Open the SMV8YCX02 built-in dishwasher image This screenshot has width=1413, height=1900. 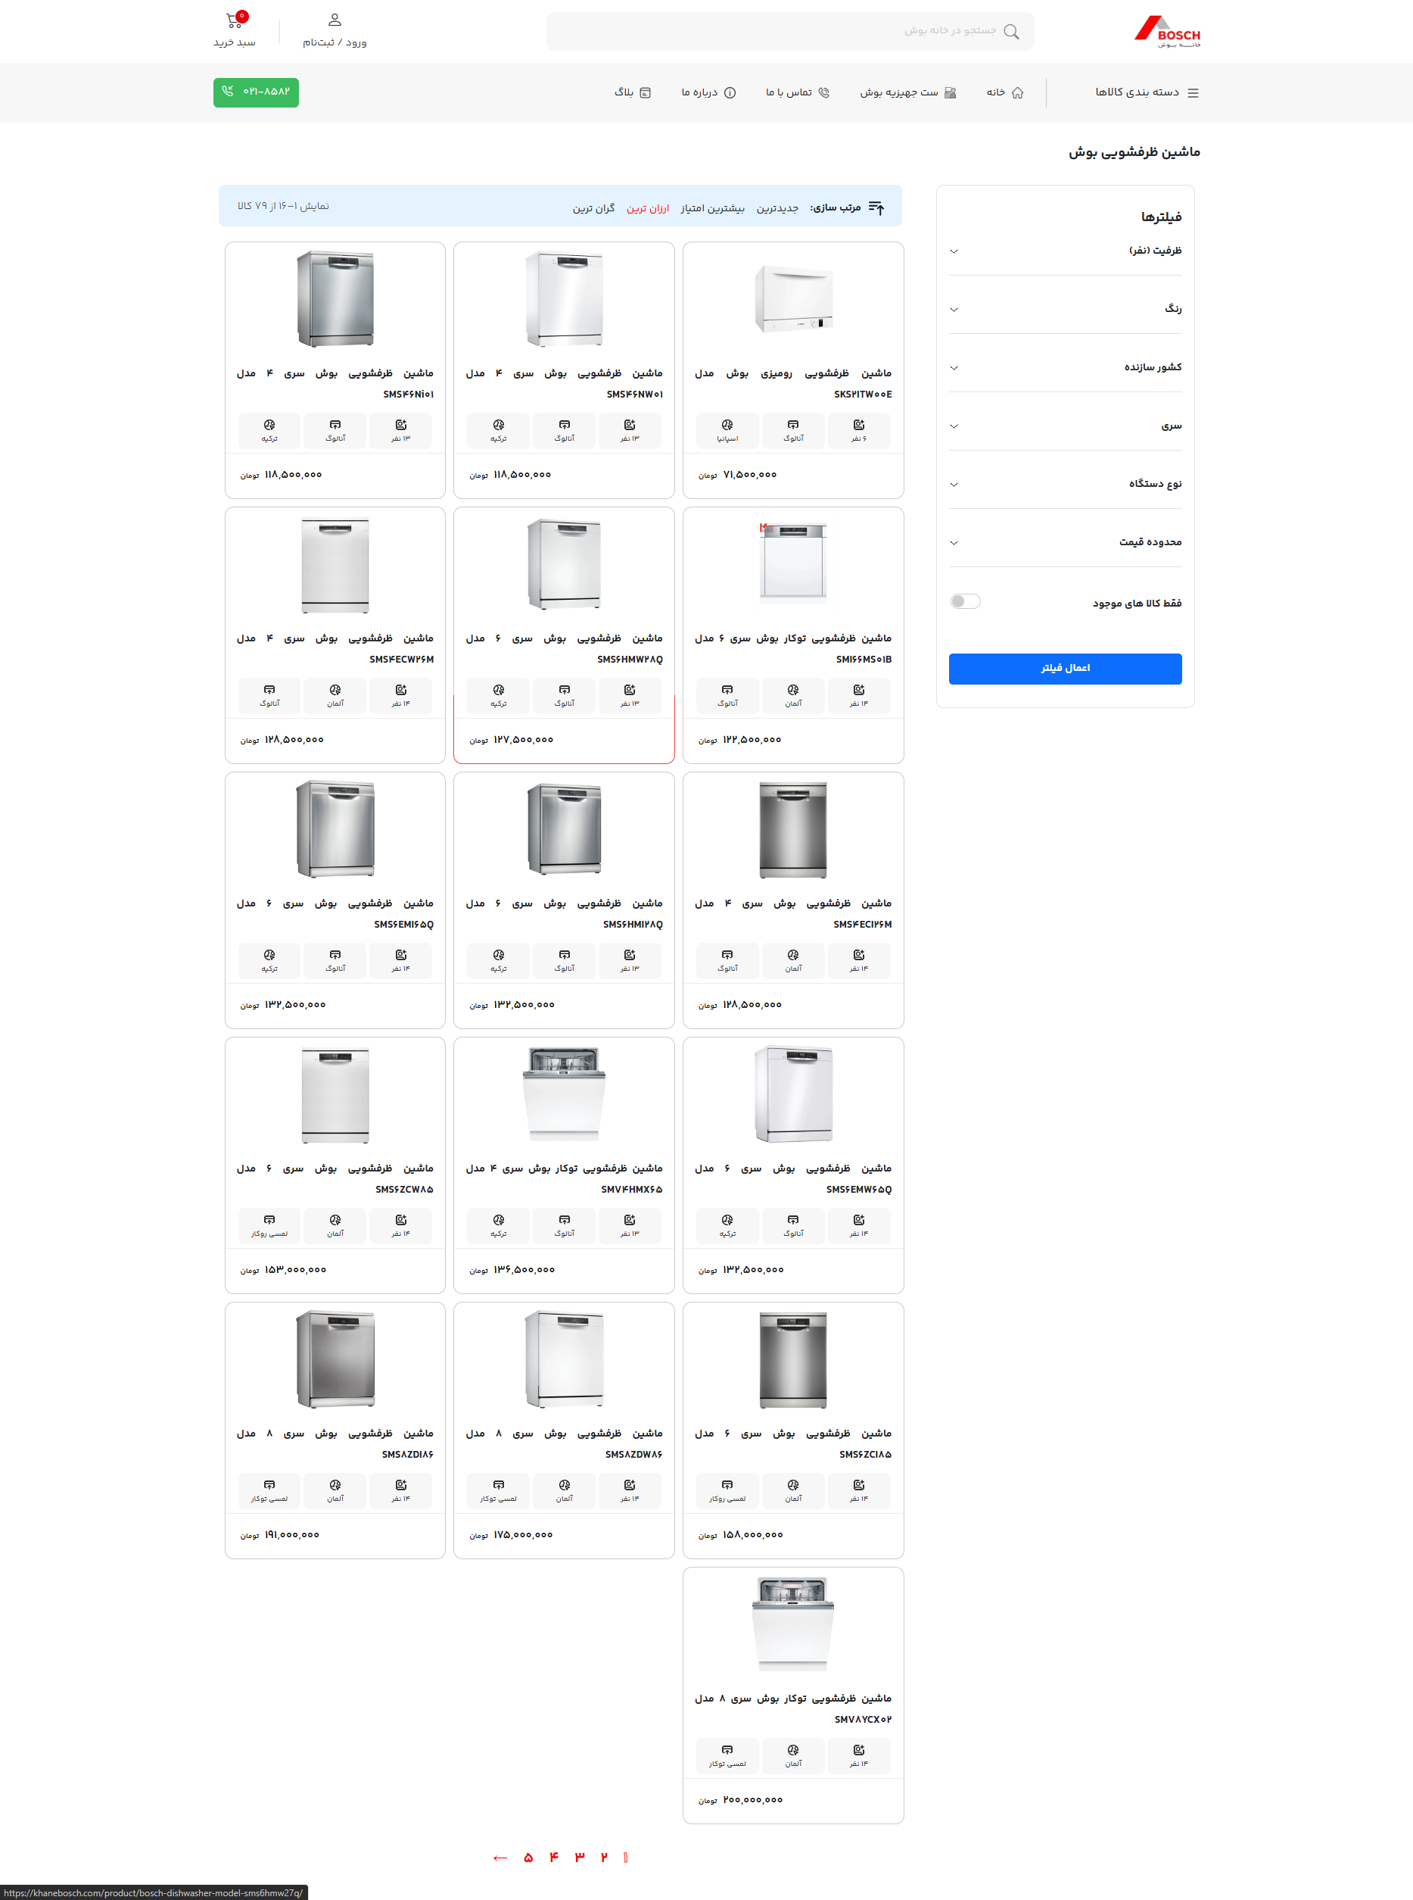(x=793, y=1624)
